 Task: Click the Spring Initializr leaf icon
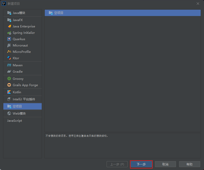click(9, 33)
